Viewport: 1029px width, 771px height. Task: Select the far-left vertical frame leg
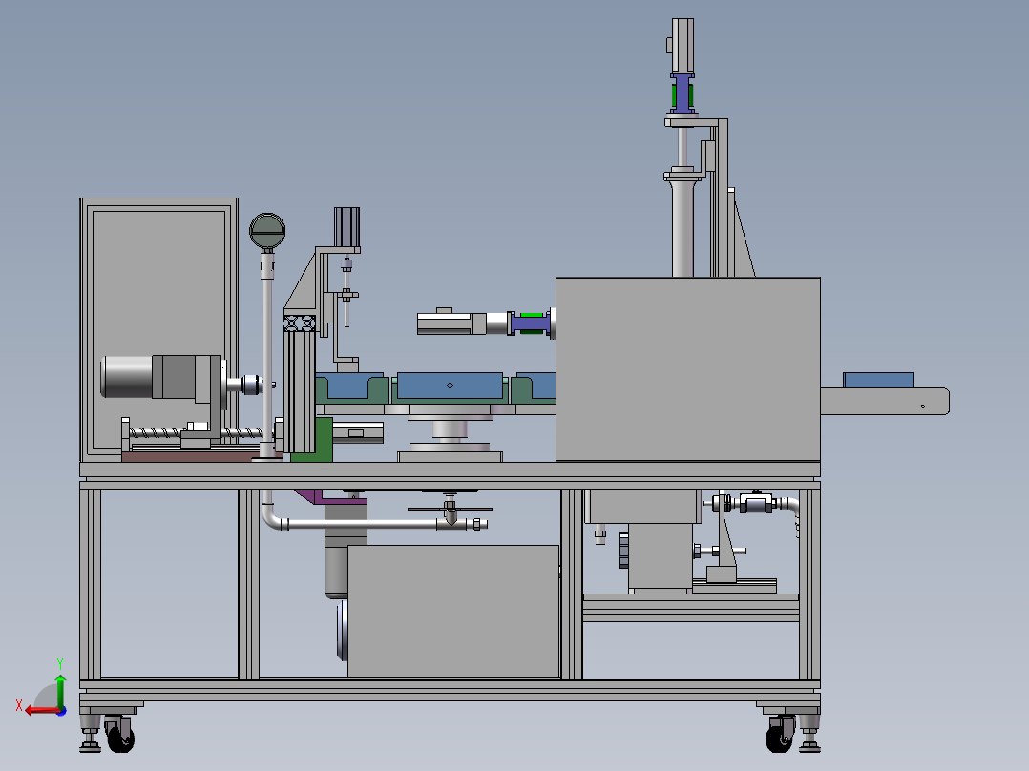[91, 584]
